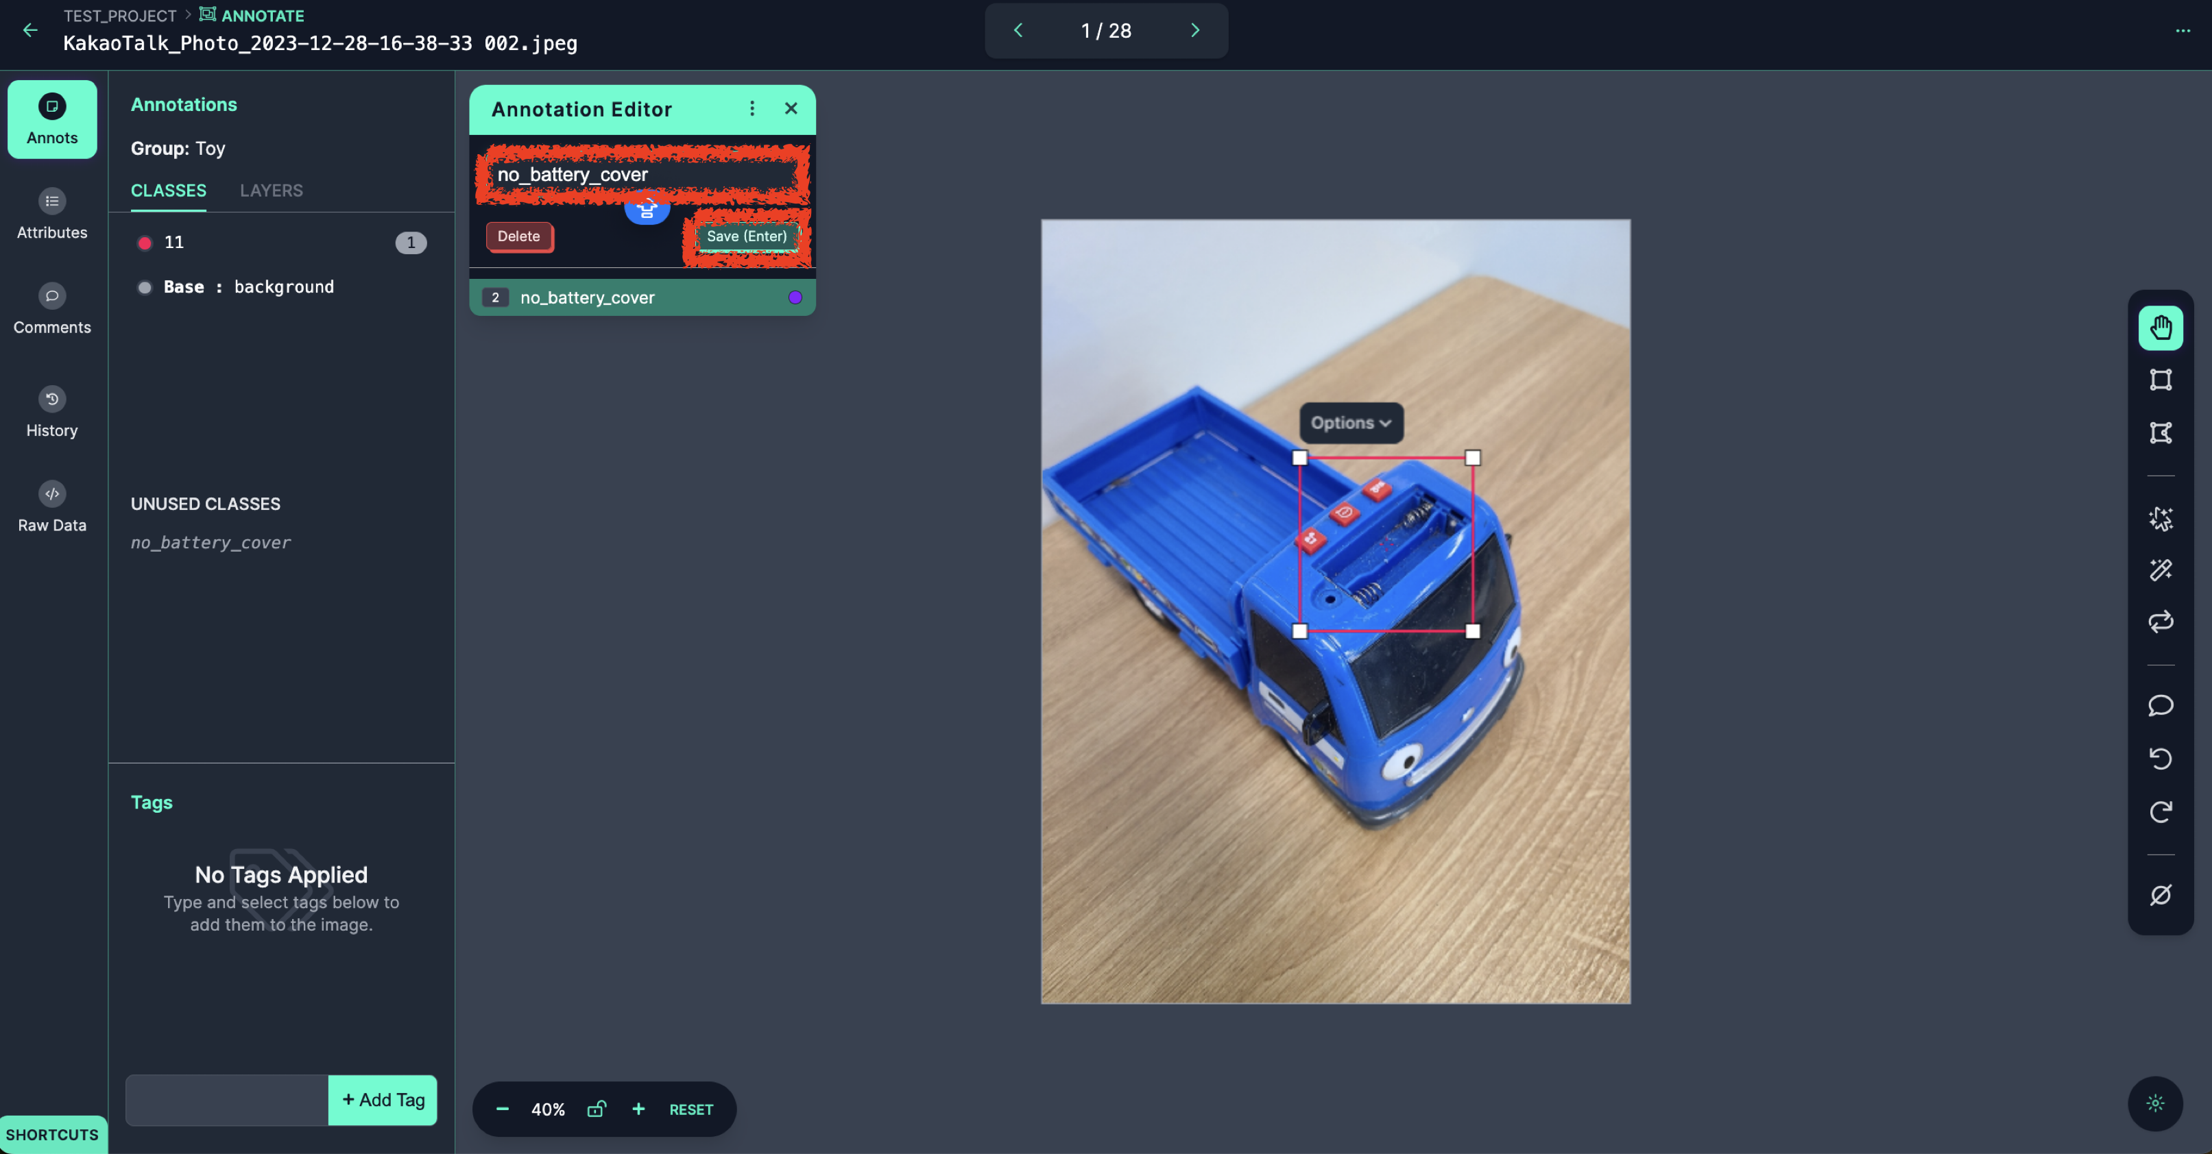Select class 11 in the classes list
Viewport: 2212px width, 1154px height.
[282, 243]
